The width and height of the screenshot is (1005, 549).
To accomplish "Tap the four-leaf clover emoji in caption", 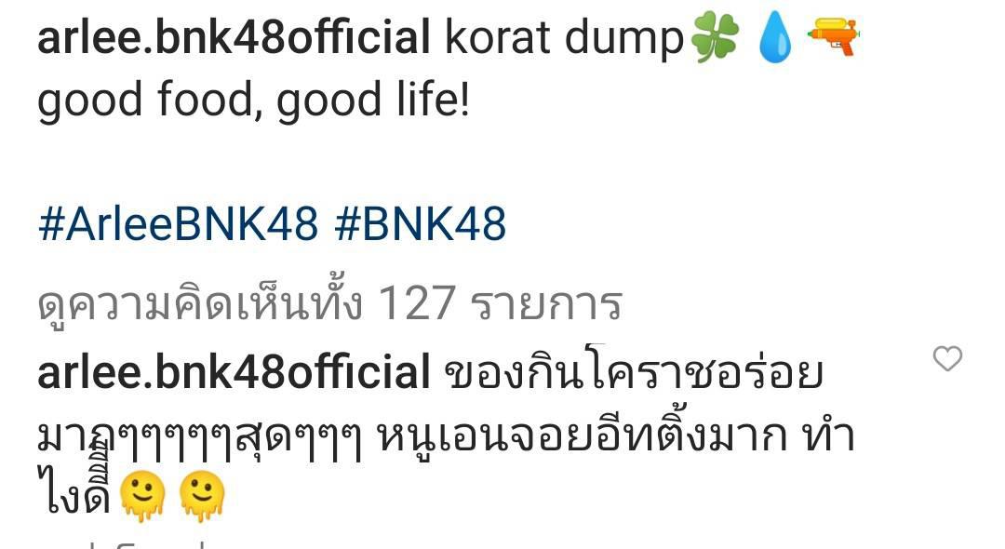I will (715, 37).
